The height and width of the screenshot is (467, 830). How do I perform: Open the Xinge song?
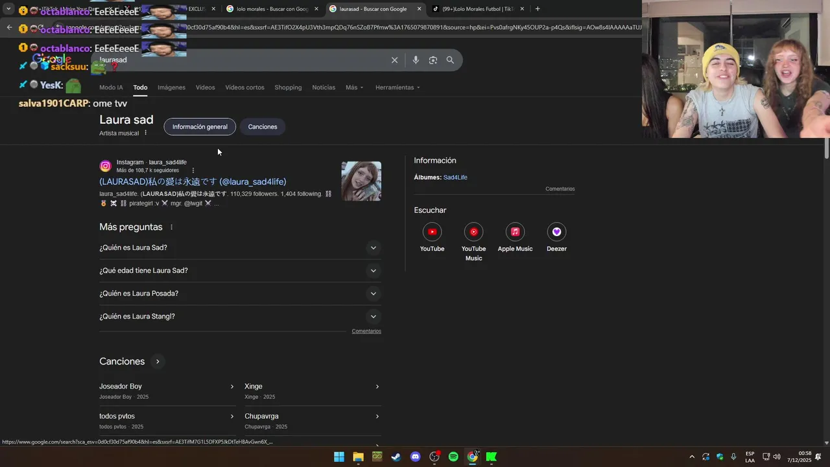tap(312, 391)
